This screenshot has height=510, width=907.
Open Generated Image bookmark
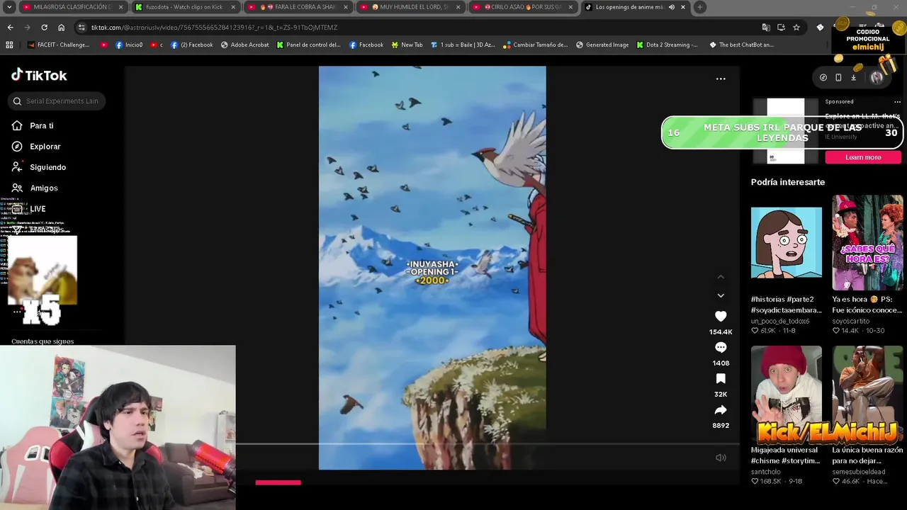pyautogui.click(x=602, y=45)
